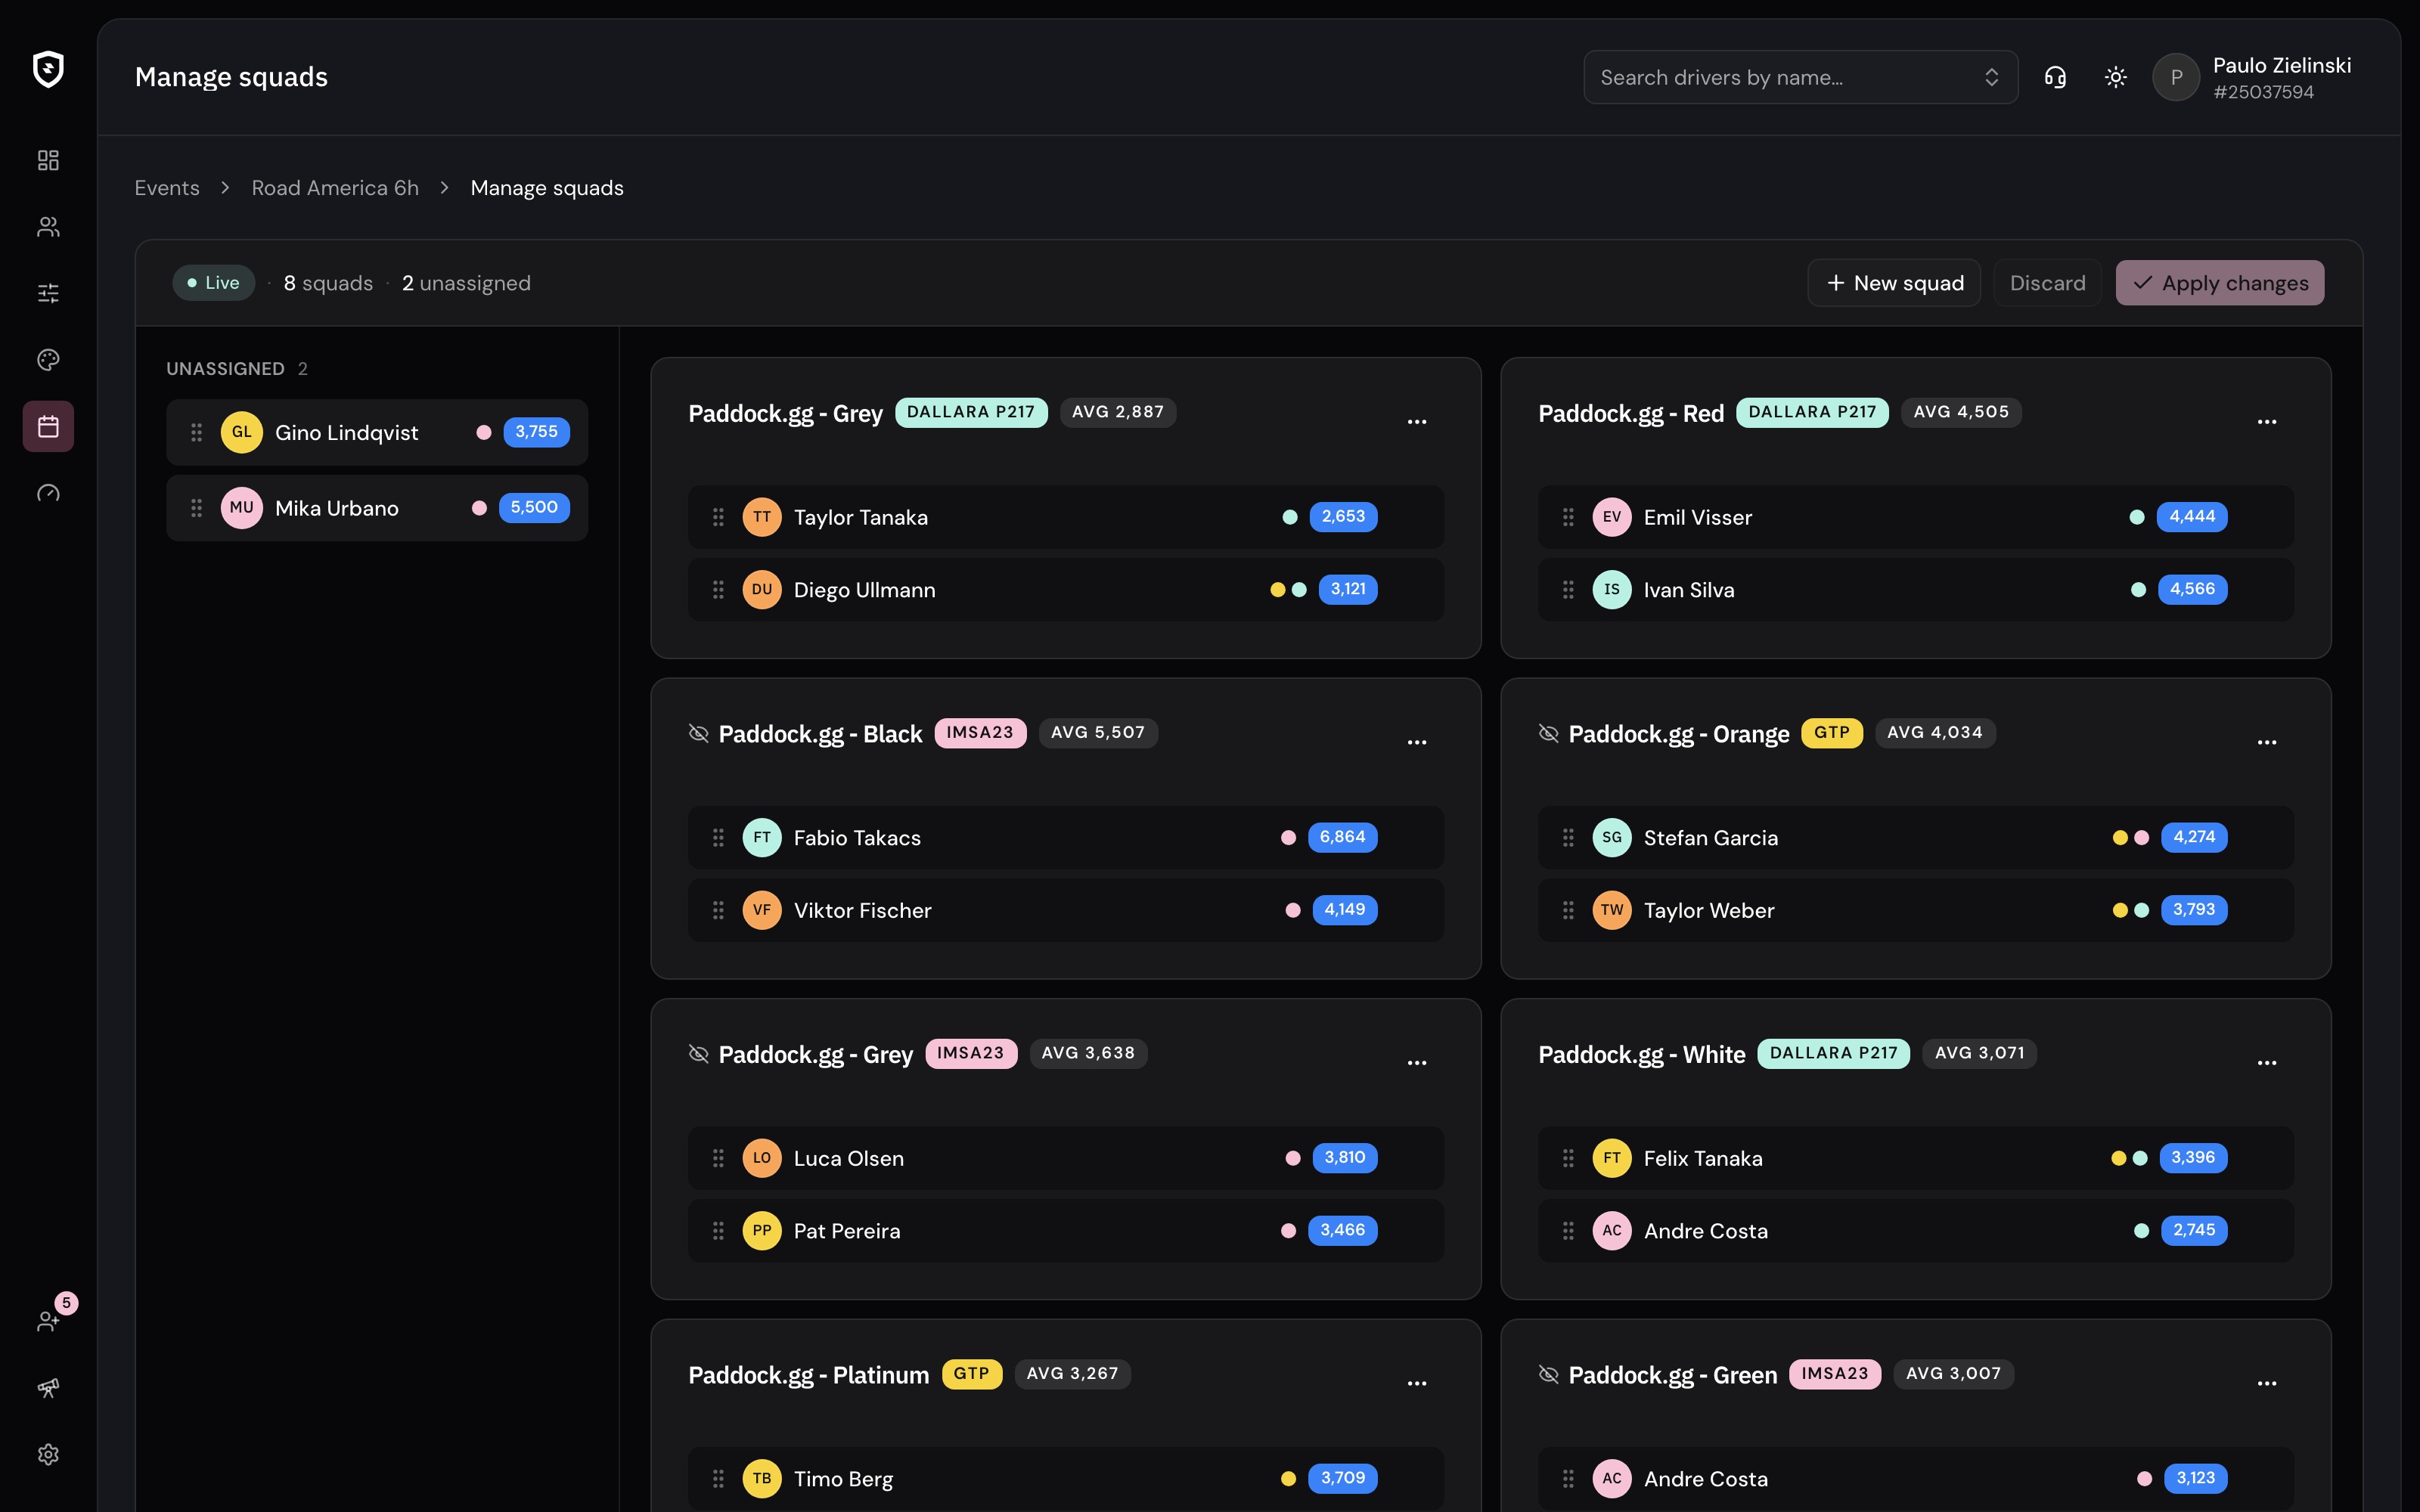Viewport: 2420px width, 1512px height.
Task: Click the drag handle beside Luca Olsen
Action: (x=718, y=1158)
